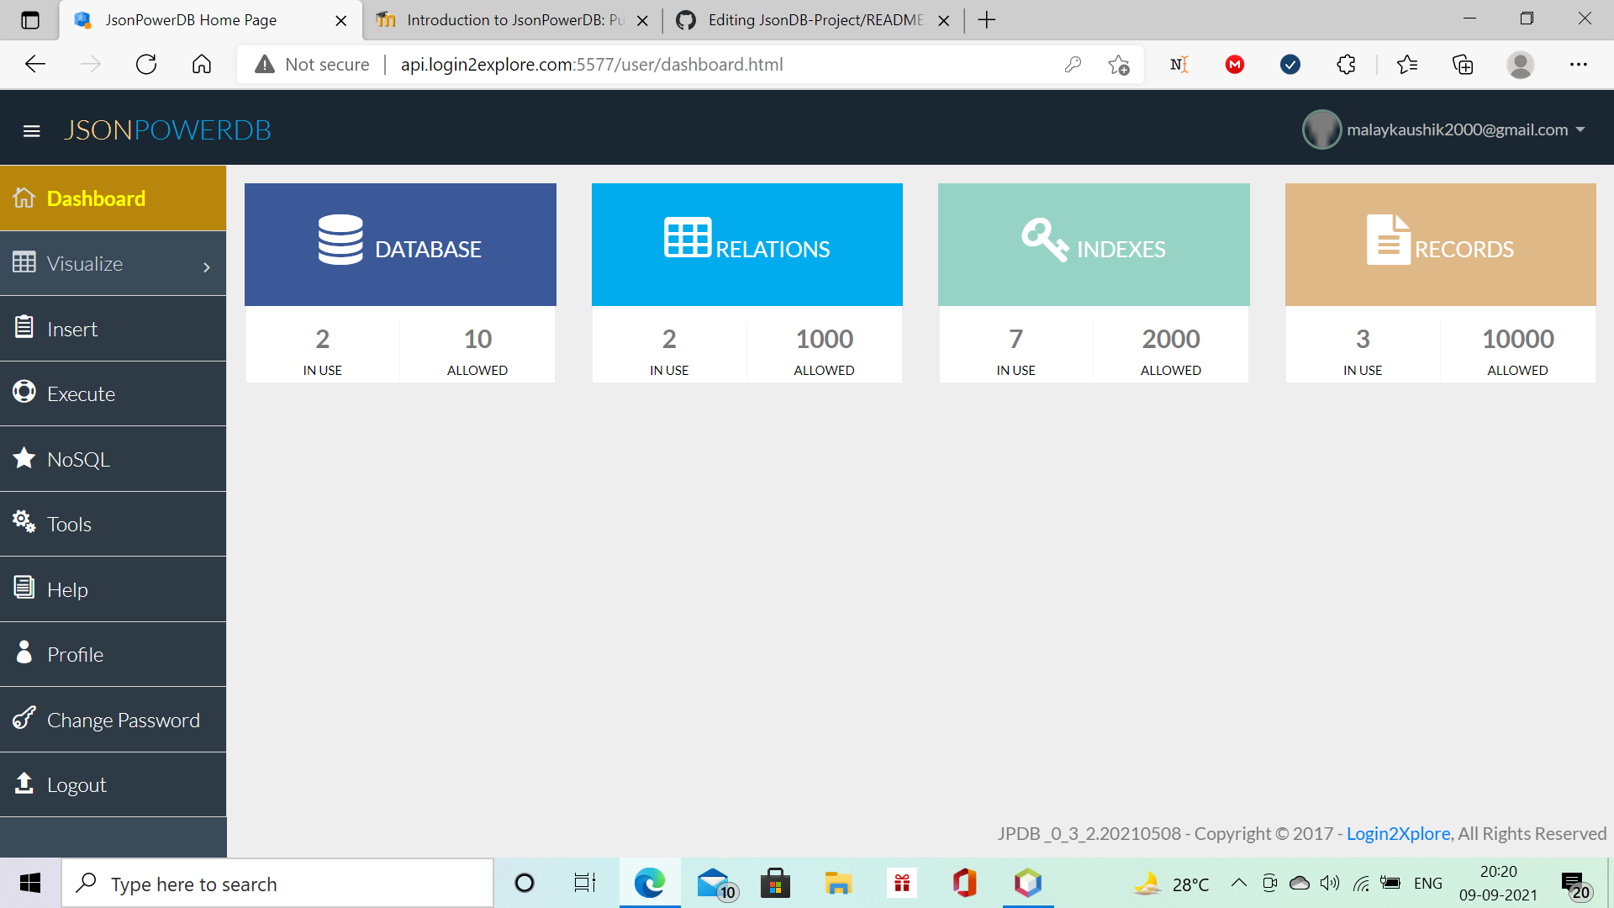The width and height of the screenshot is (1614, 908).
Task: Show hidden icons via taskbar chevron
Action: (1238, 883)
